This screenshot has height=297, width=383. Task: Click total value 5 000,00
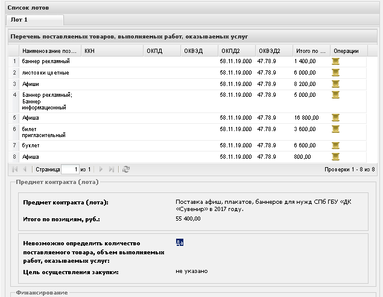coord(305,95)
